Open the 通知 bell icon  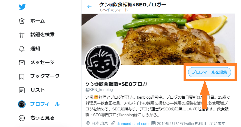[x=22, y=49]
